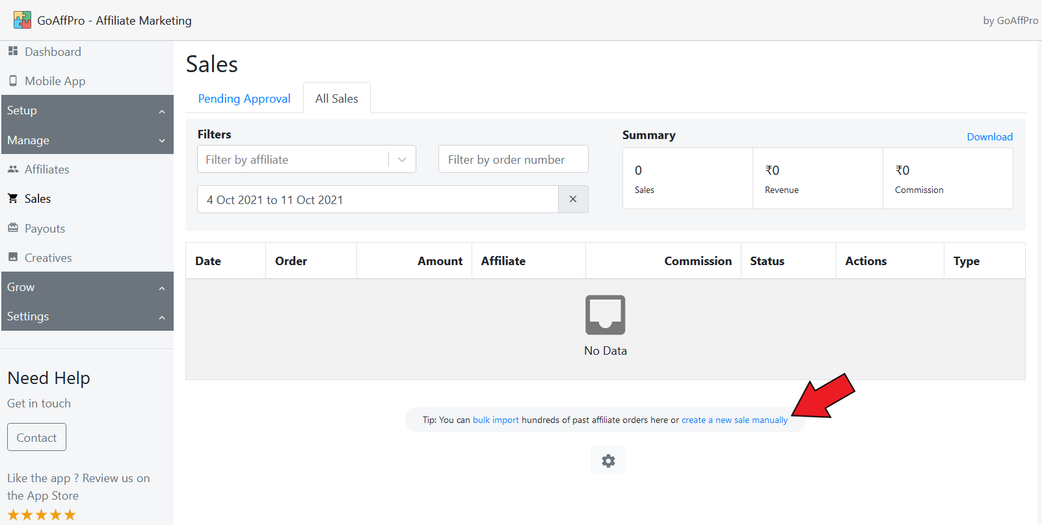Open the Creatives section
1042x525 pixels.
point(47,258)
